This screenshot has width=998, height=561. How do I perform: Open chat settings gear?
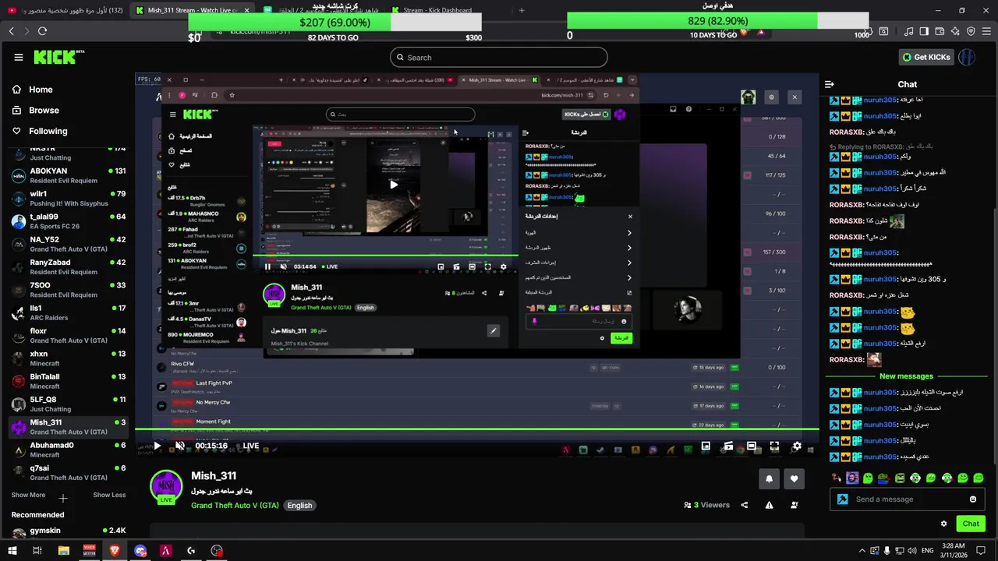(x=944, y=524)
